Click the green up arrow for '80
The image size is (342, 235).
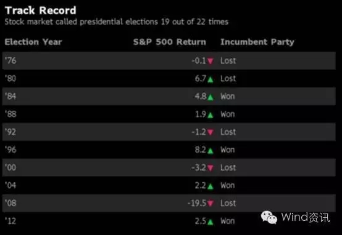click(211, 79)
